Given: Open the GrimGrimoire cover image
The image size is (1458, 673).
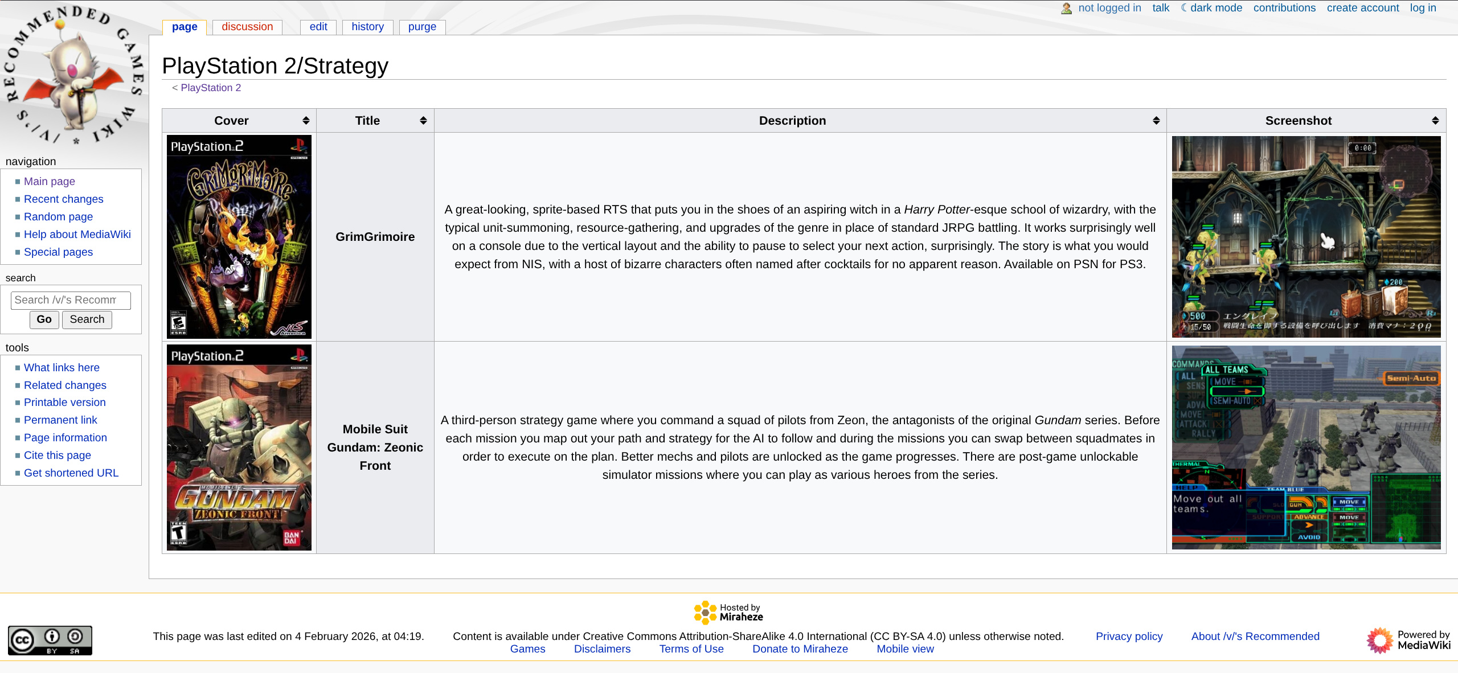Looking at the screenshot, I should coord(239,236).
